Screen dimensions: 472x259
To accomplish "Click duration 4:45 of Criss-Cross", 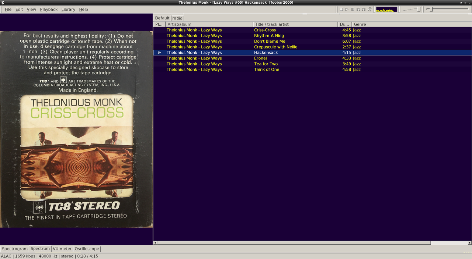I will (346, 30).
